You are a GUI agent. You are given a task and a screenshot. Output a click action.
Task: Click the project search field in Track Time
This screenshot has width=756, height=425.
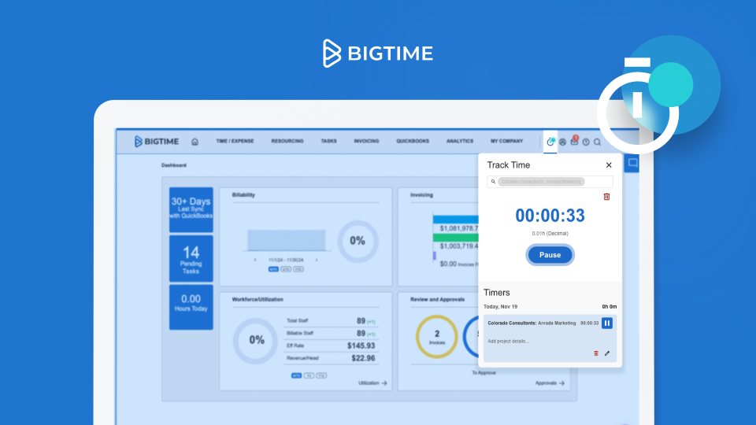(x=550, y=182)
